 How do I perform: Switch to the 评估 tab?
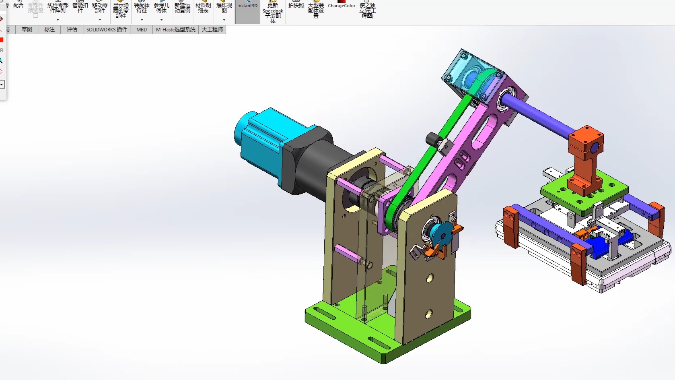tap(72, 29)
